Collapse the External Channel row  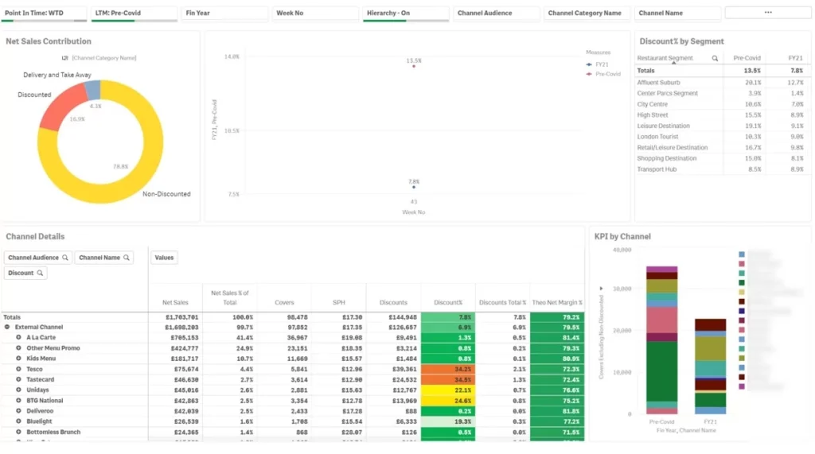pyautogui.click(x=7, y=328)
